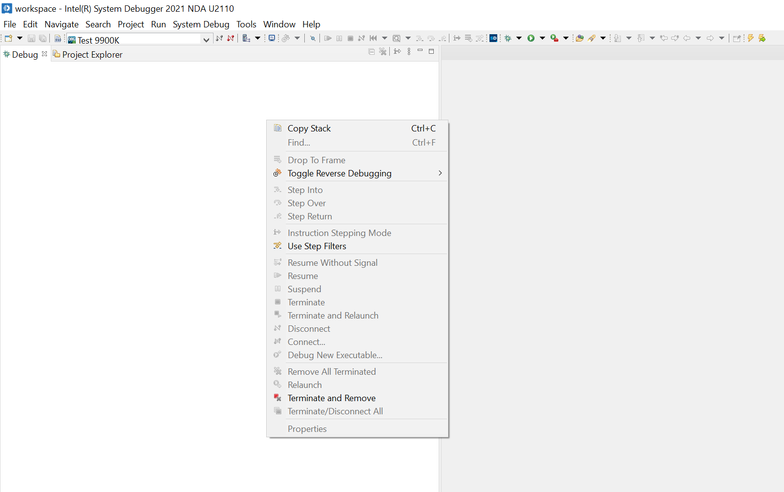This screenshot has height=492, width=784.
Task: Open the dropdown arrow next to Run icon
Action: (542, 38)
